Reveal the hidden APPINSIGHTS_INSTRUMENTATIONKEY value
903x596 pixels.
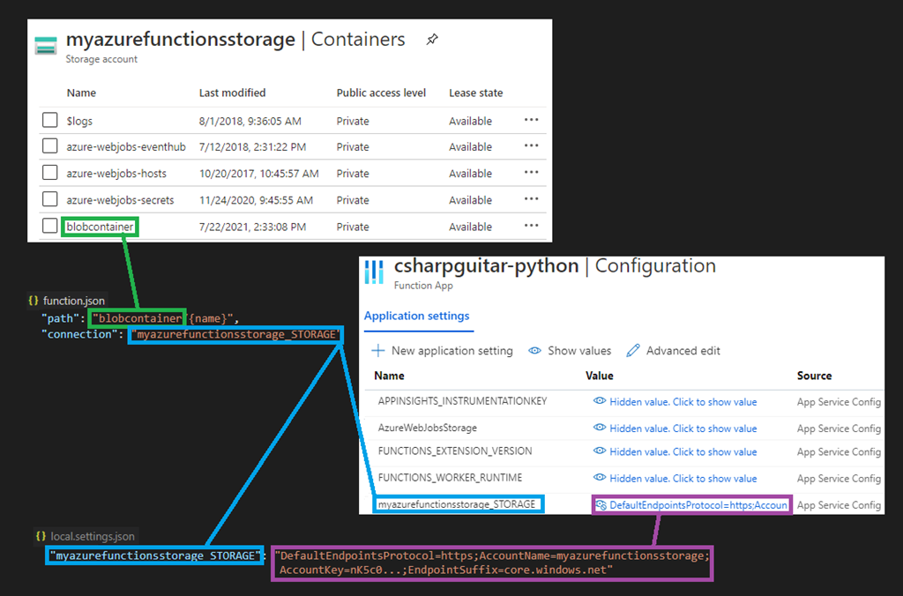[683, 402]
